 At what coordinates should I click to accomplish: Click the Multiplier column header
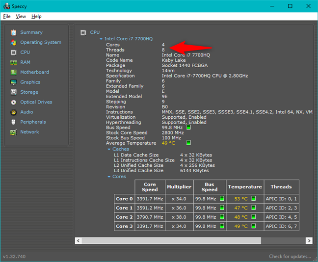[x=179, y=187]
